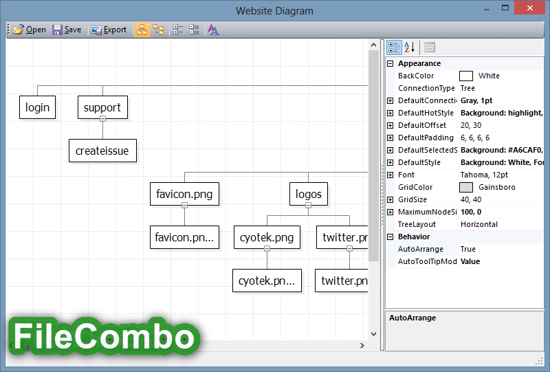Click the collapse all nodes toolbar icon
Screen dimensions: 550x372
pos(194,30)
